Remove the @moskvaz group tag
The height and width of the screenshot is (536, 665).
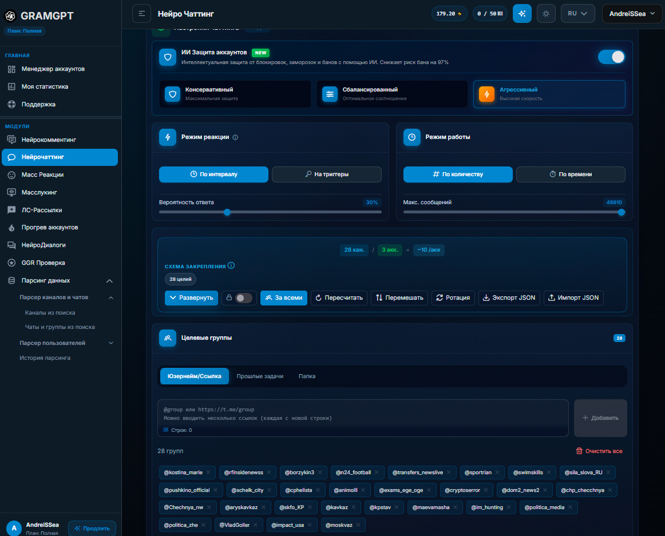pos(358,525)
